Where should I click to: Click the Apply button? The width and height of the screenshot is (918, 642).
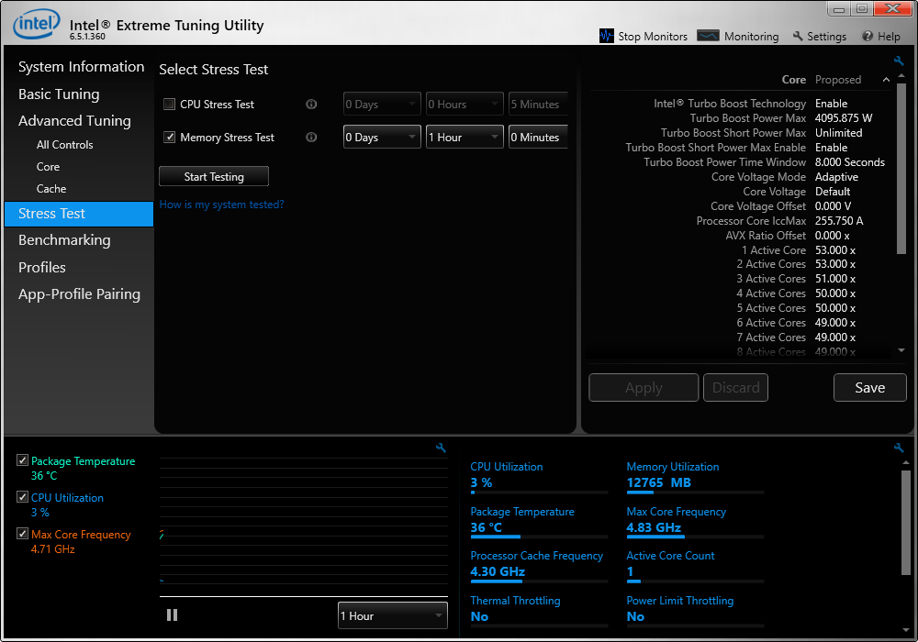click(644, 388)
